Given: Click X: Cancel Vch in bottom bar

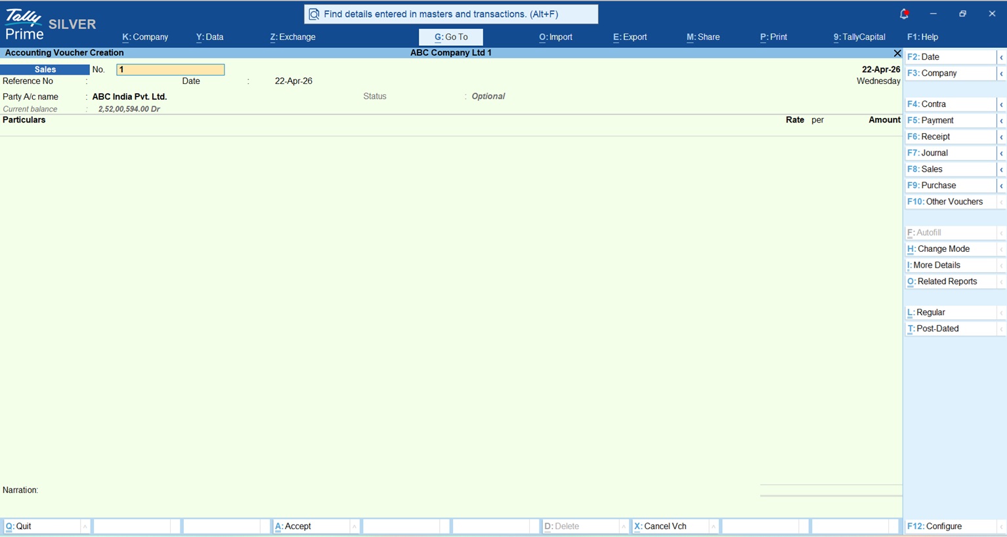Looking at the screenshot, I should click(670, 527).
